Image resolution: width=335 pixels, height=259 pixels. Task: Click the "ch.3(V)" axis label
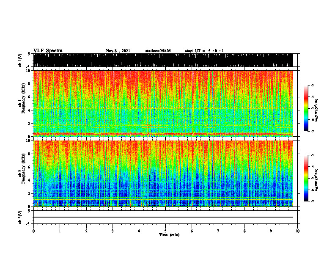click(x=20, y=217)
